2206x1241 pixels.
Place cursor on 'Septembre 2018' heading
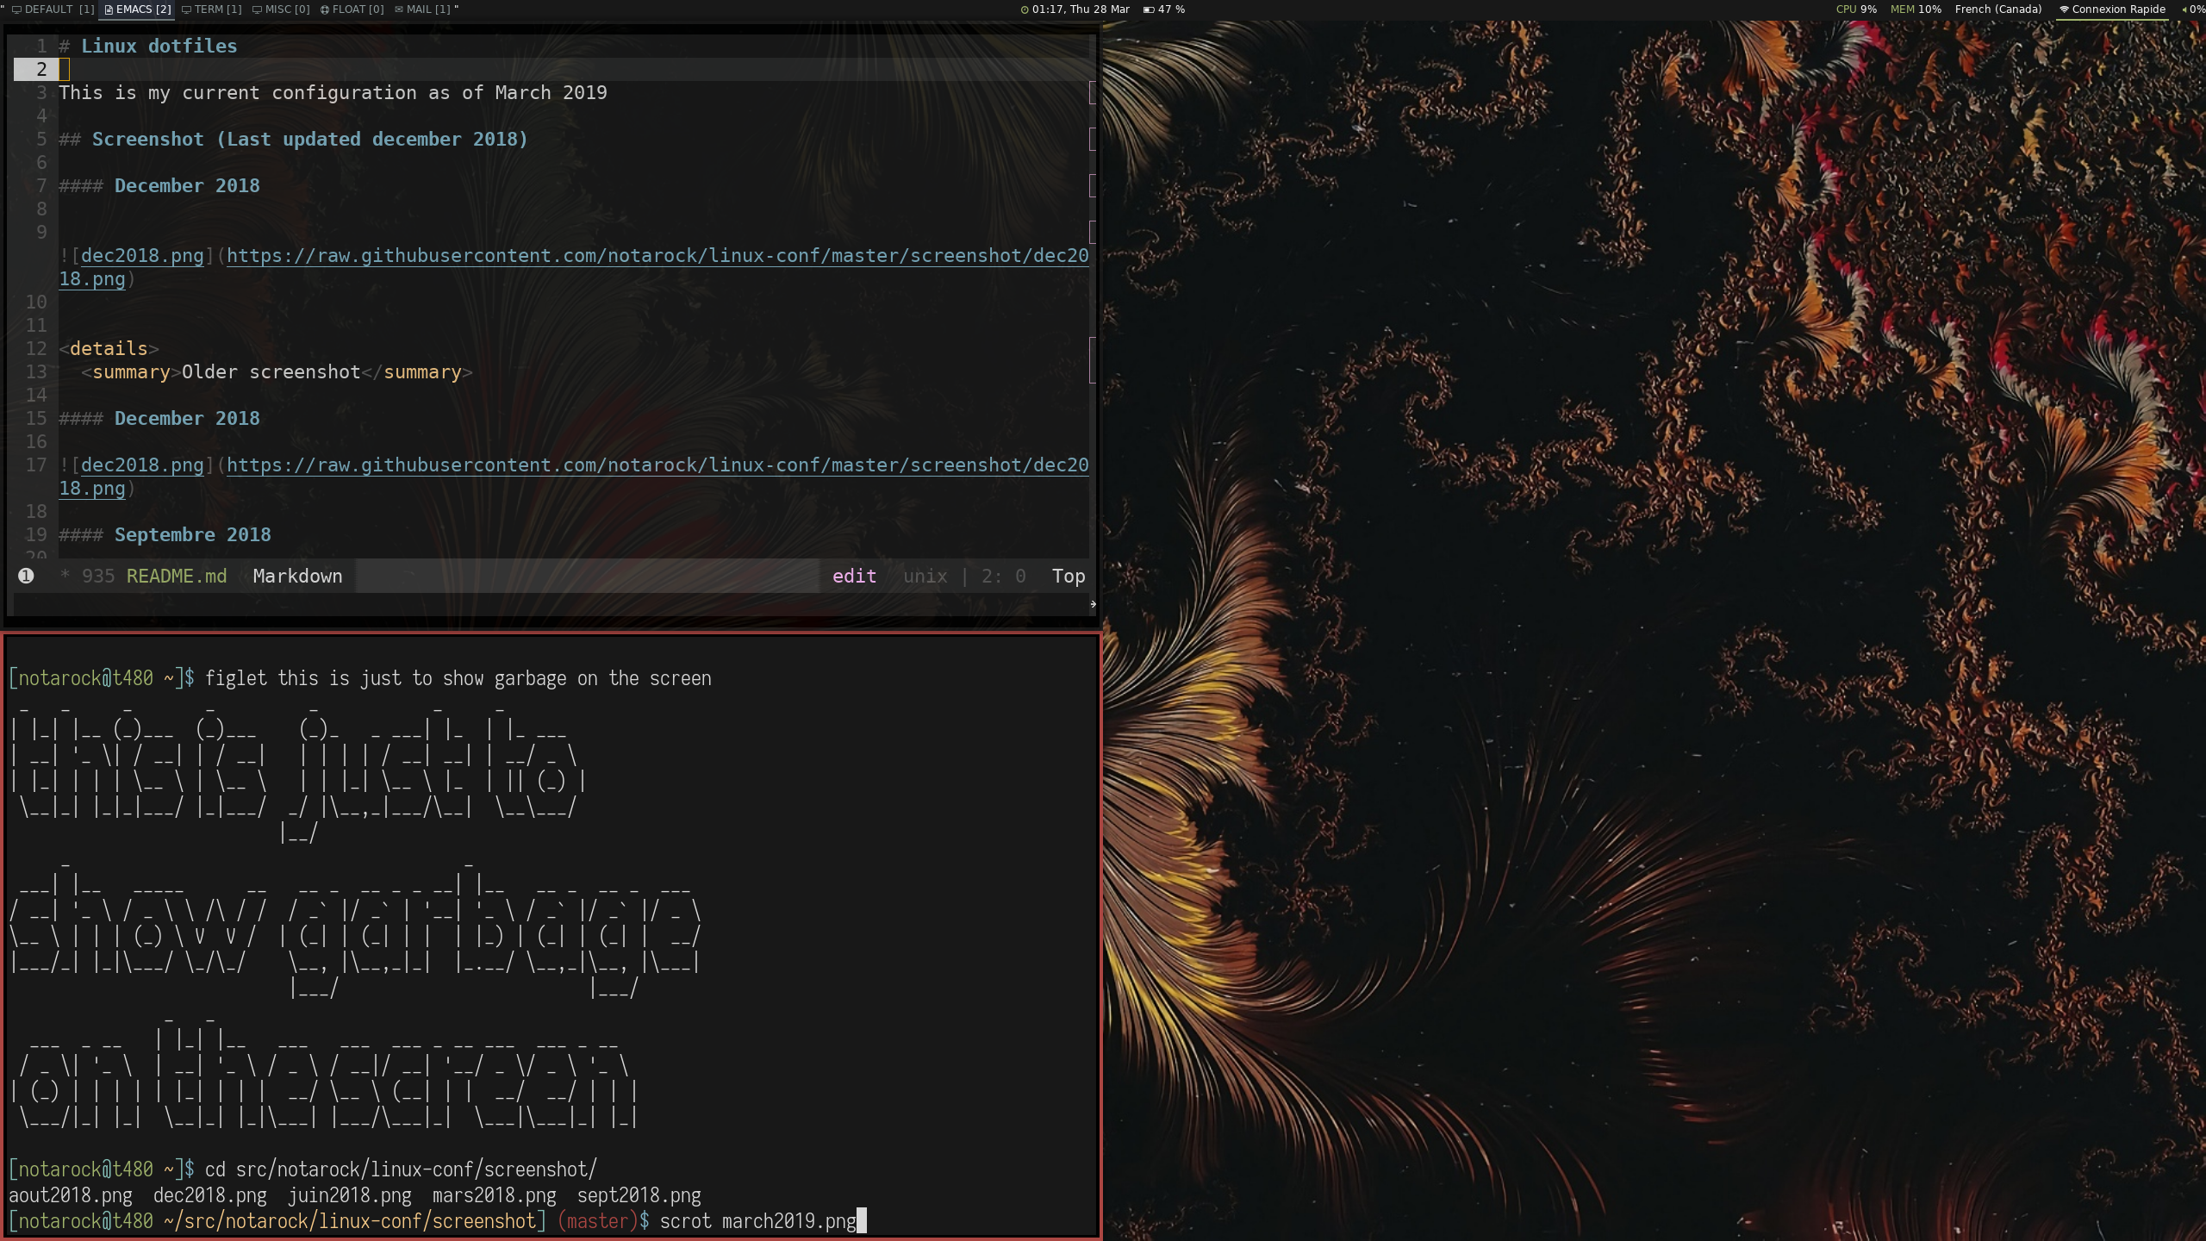[x=192, y=534]
